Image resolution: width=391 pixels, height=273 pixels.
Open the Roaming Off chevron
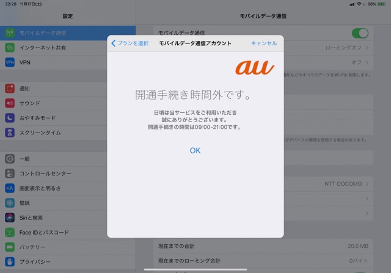click(367, 48)
